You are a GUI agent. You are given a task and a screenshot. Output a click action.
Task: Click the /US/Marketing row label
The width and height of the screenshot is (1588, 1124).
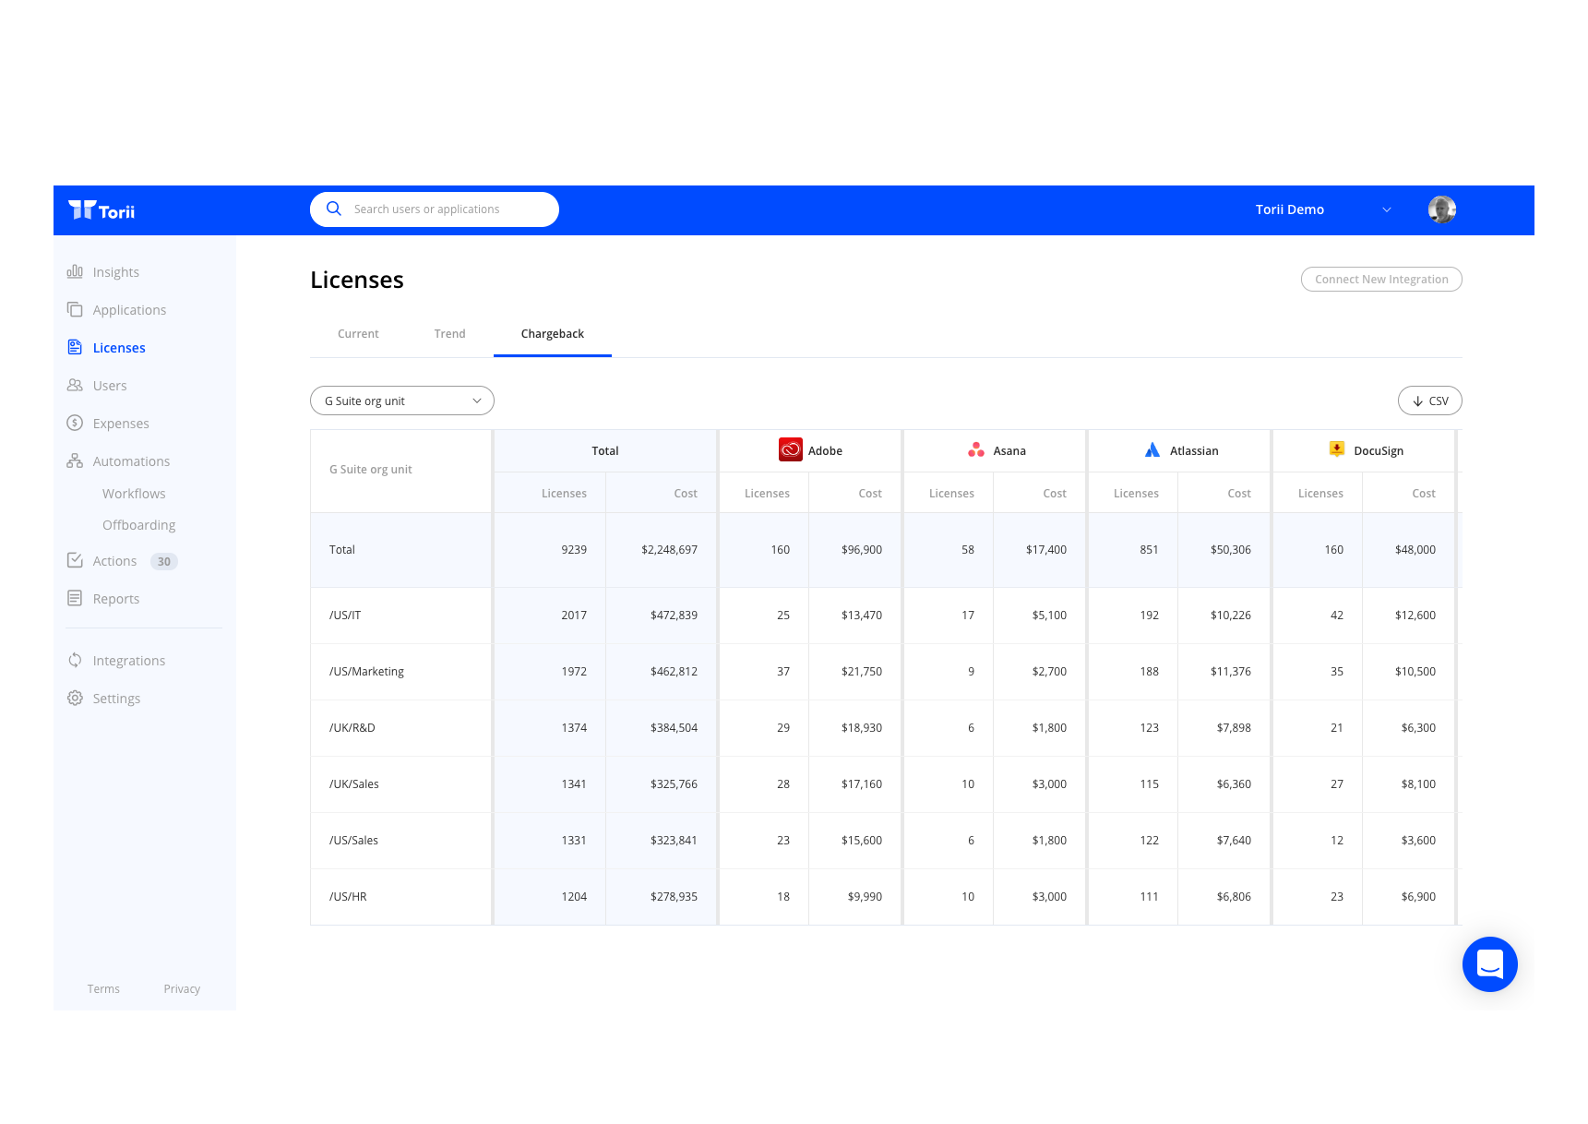tap(366, 672)
